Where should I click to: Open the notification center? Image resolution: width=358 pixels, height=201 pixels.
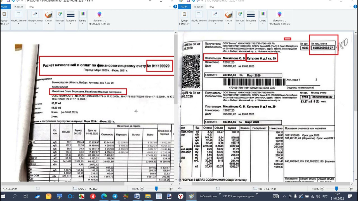pyautogui.click(x=350, y=197)
